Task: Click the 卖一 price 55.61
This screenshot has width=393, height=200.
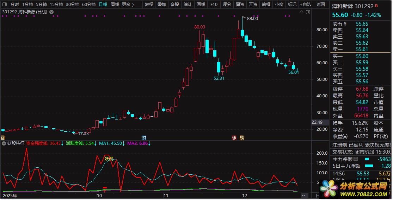Action: (362, 49)
